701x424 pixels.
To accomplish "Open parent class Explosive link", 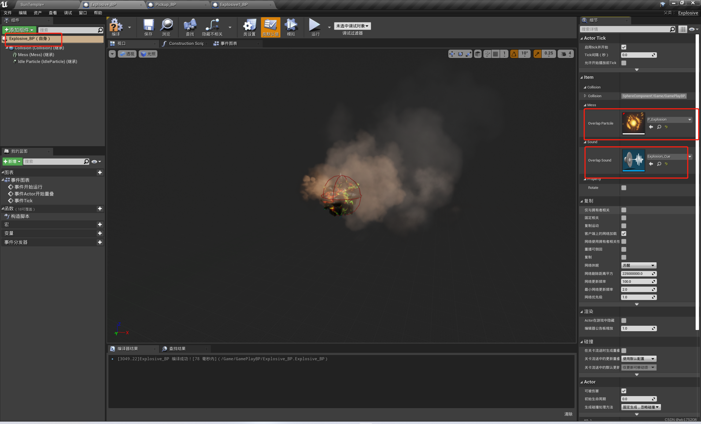I will [x=688, y=13].
